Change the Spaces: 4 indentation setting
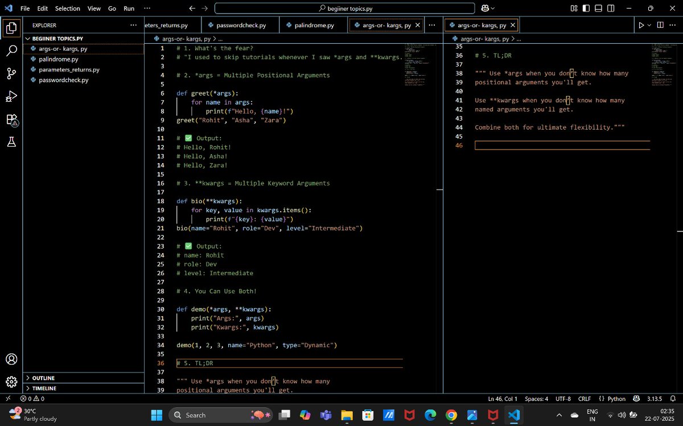Viewport: 683px width, 426px height. [536, 399]
